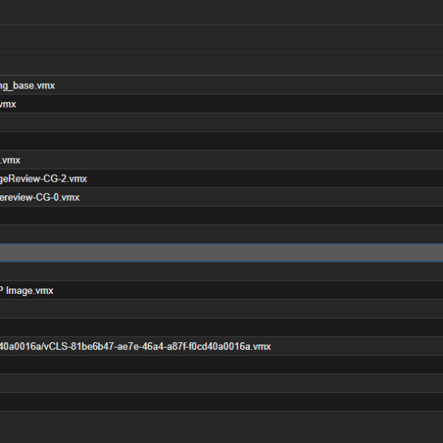Select the row ending in ng_base.vmx
The height and width of the screenshot is (443, 443).
tap(221, 85)
